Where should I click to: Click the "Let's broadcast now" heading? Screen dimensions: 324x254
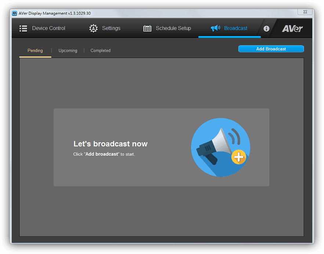coord(110,144)
